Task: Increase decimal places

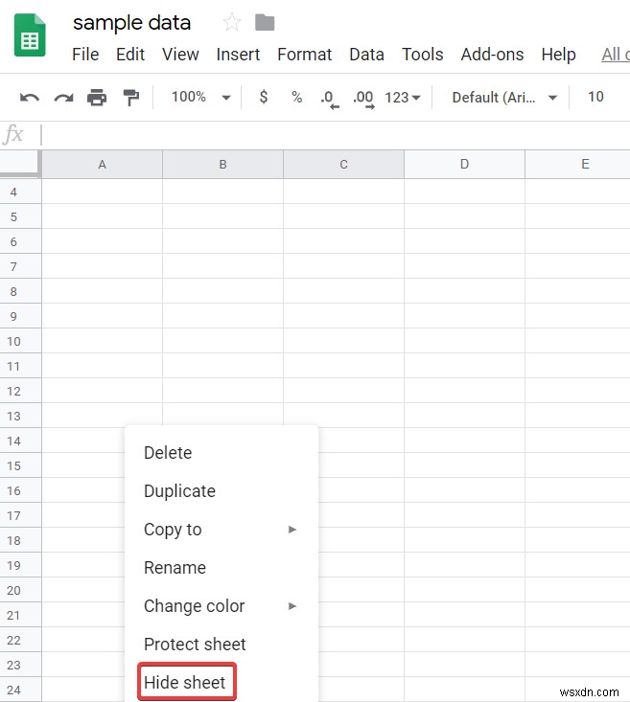Action: [x=363, y=99]
